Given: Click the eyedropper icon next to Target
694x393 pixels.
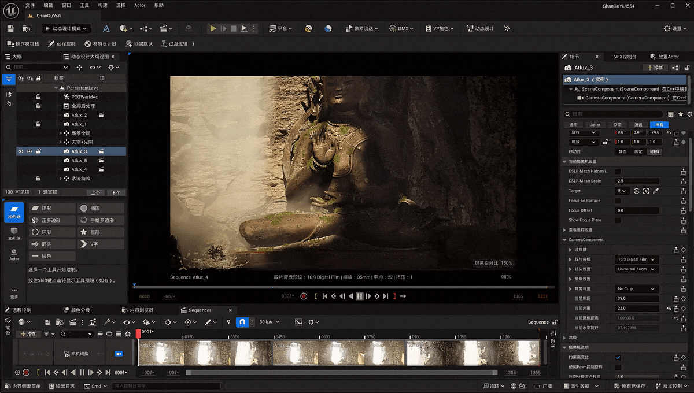Looking at the screenshot, I should tap(656, 191).
